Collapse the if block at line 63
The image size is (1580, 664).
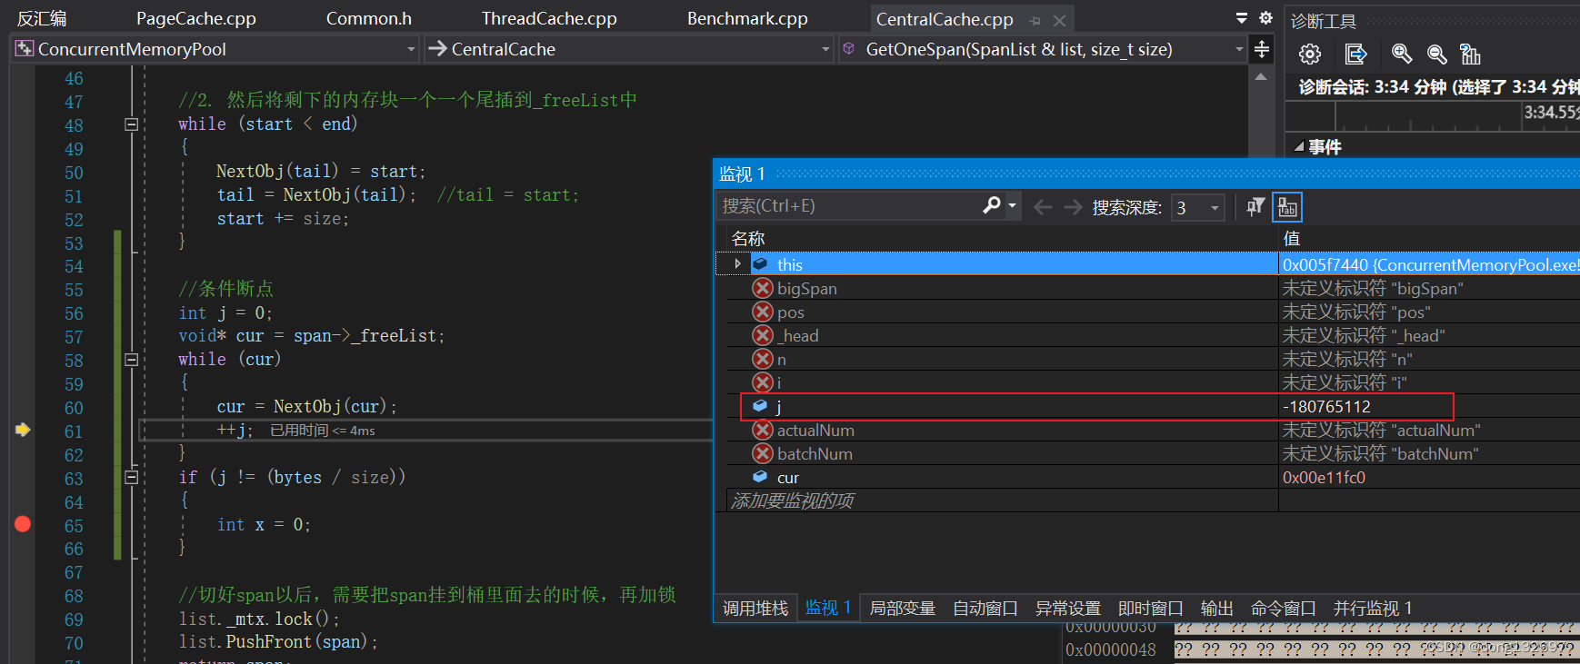131,477
